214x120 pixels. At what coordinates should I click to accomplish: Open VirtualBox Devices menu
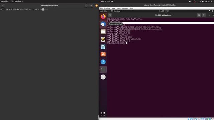coord(125,8)
